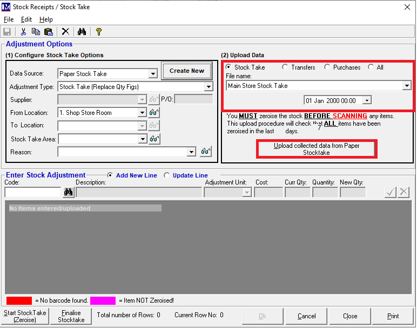Click glasses lookup icon beside Stock Take Area
This screenshot has width=417, height=328.
pos(154,139)
